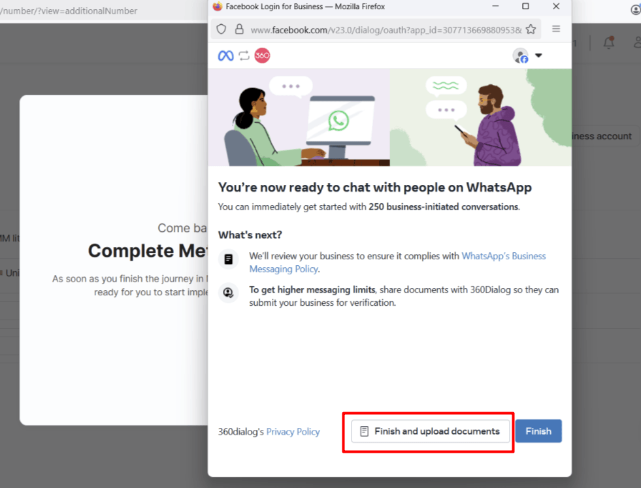Maximize the Facebook Login popup window
The height and width of the screenshot is (488, 641).
click(526, 6)
